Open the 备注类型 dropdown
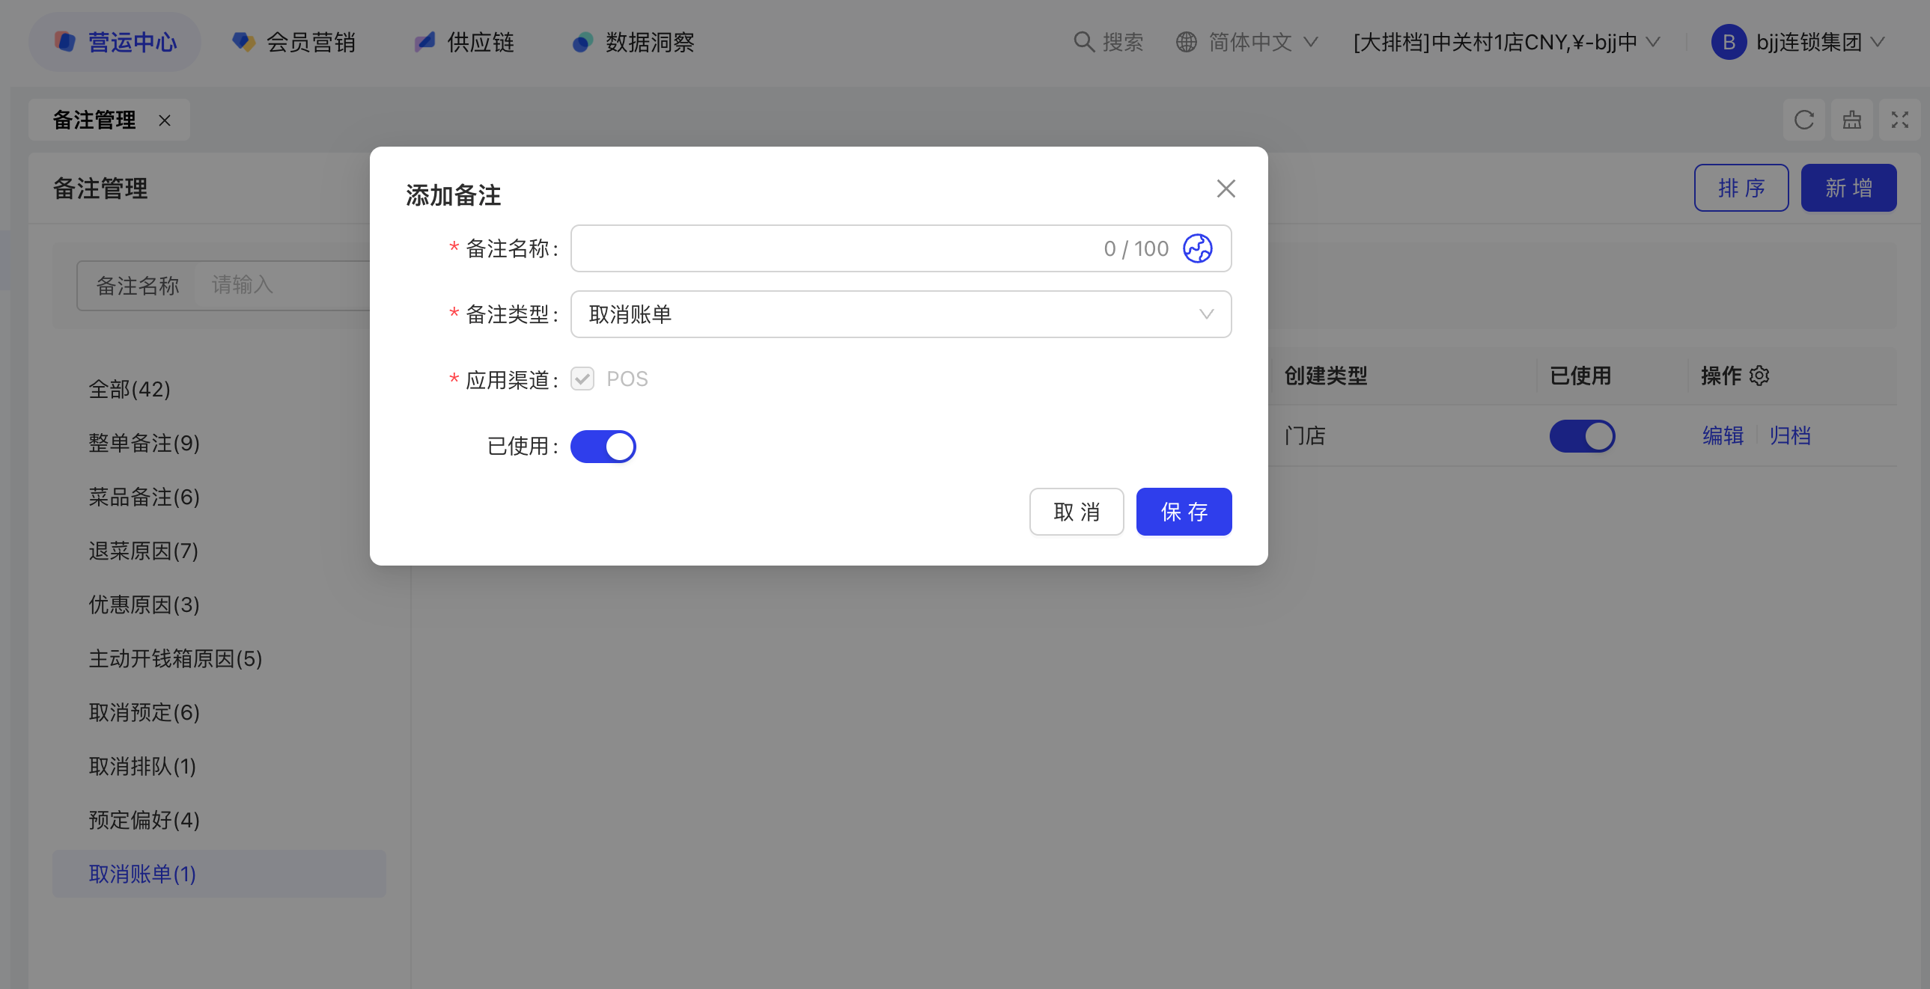 click(900, 314)
